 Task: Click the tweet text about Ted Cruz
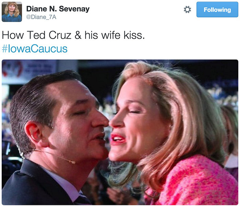(73, 35)
